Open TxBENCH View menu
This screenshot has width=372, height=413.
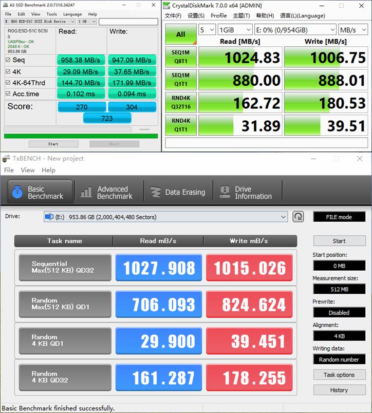28,170
